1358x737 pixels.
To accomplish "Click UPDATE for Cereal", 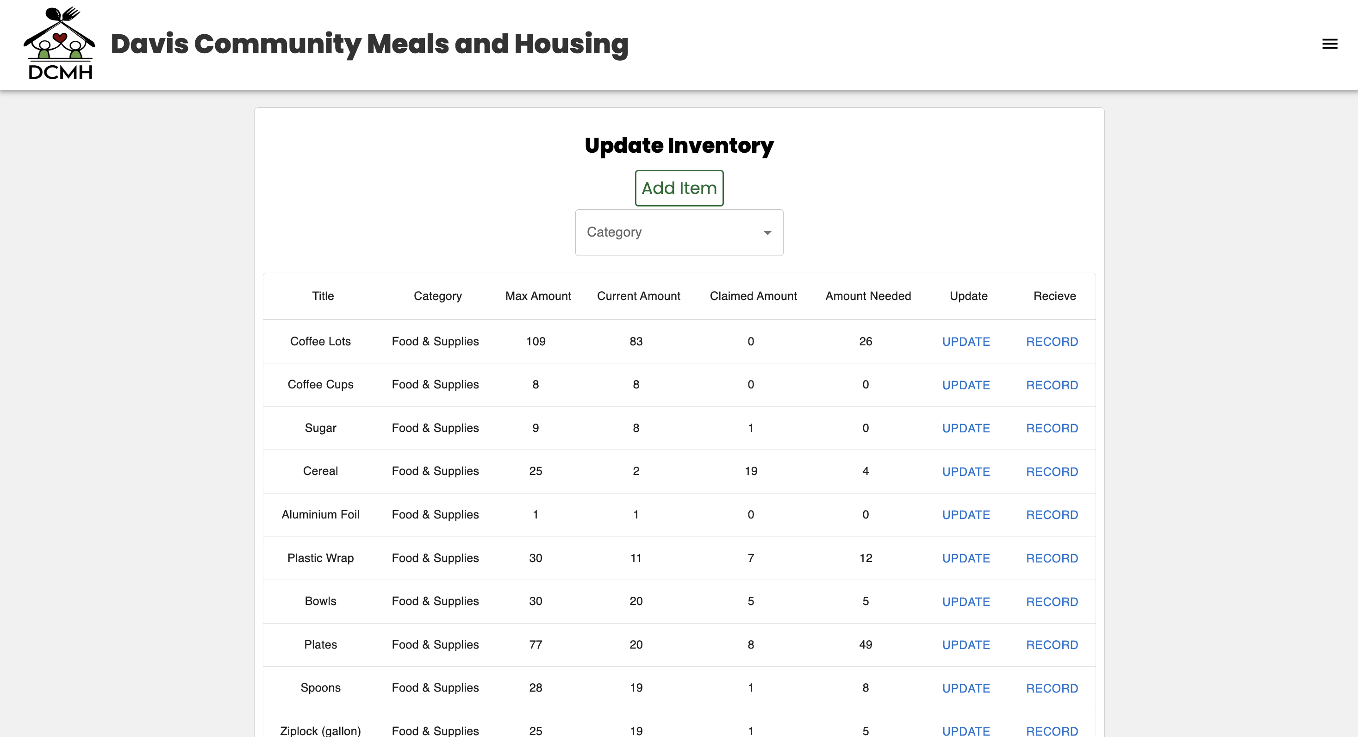I will [965, 471].
